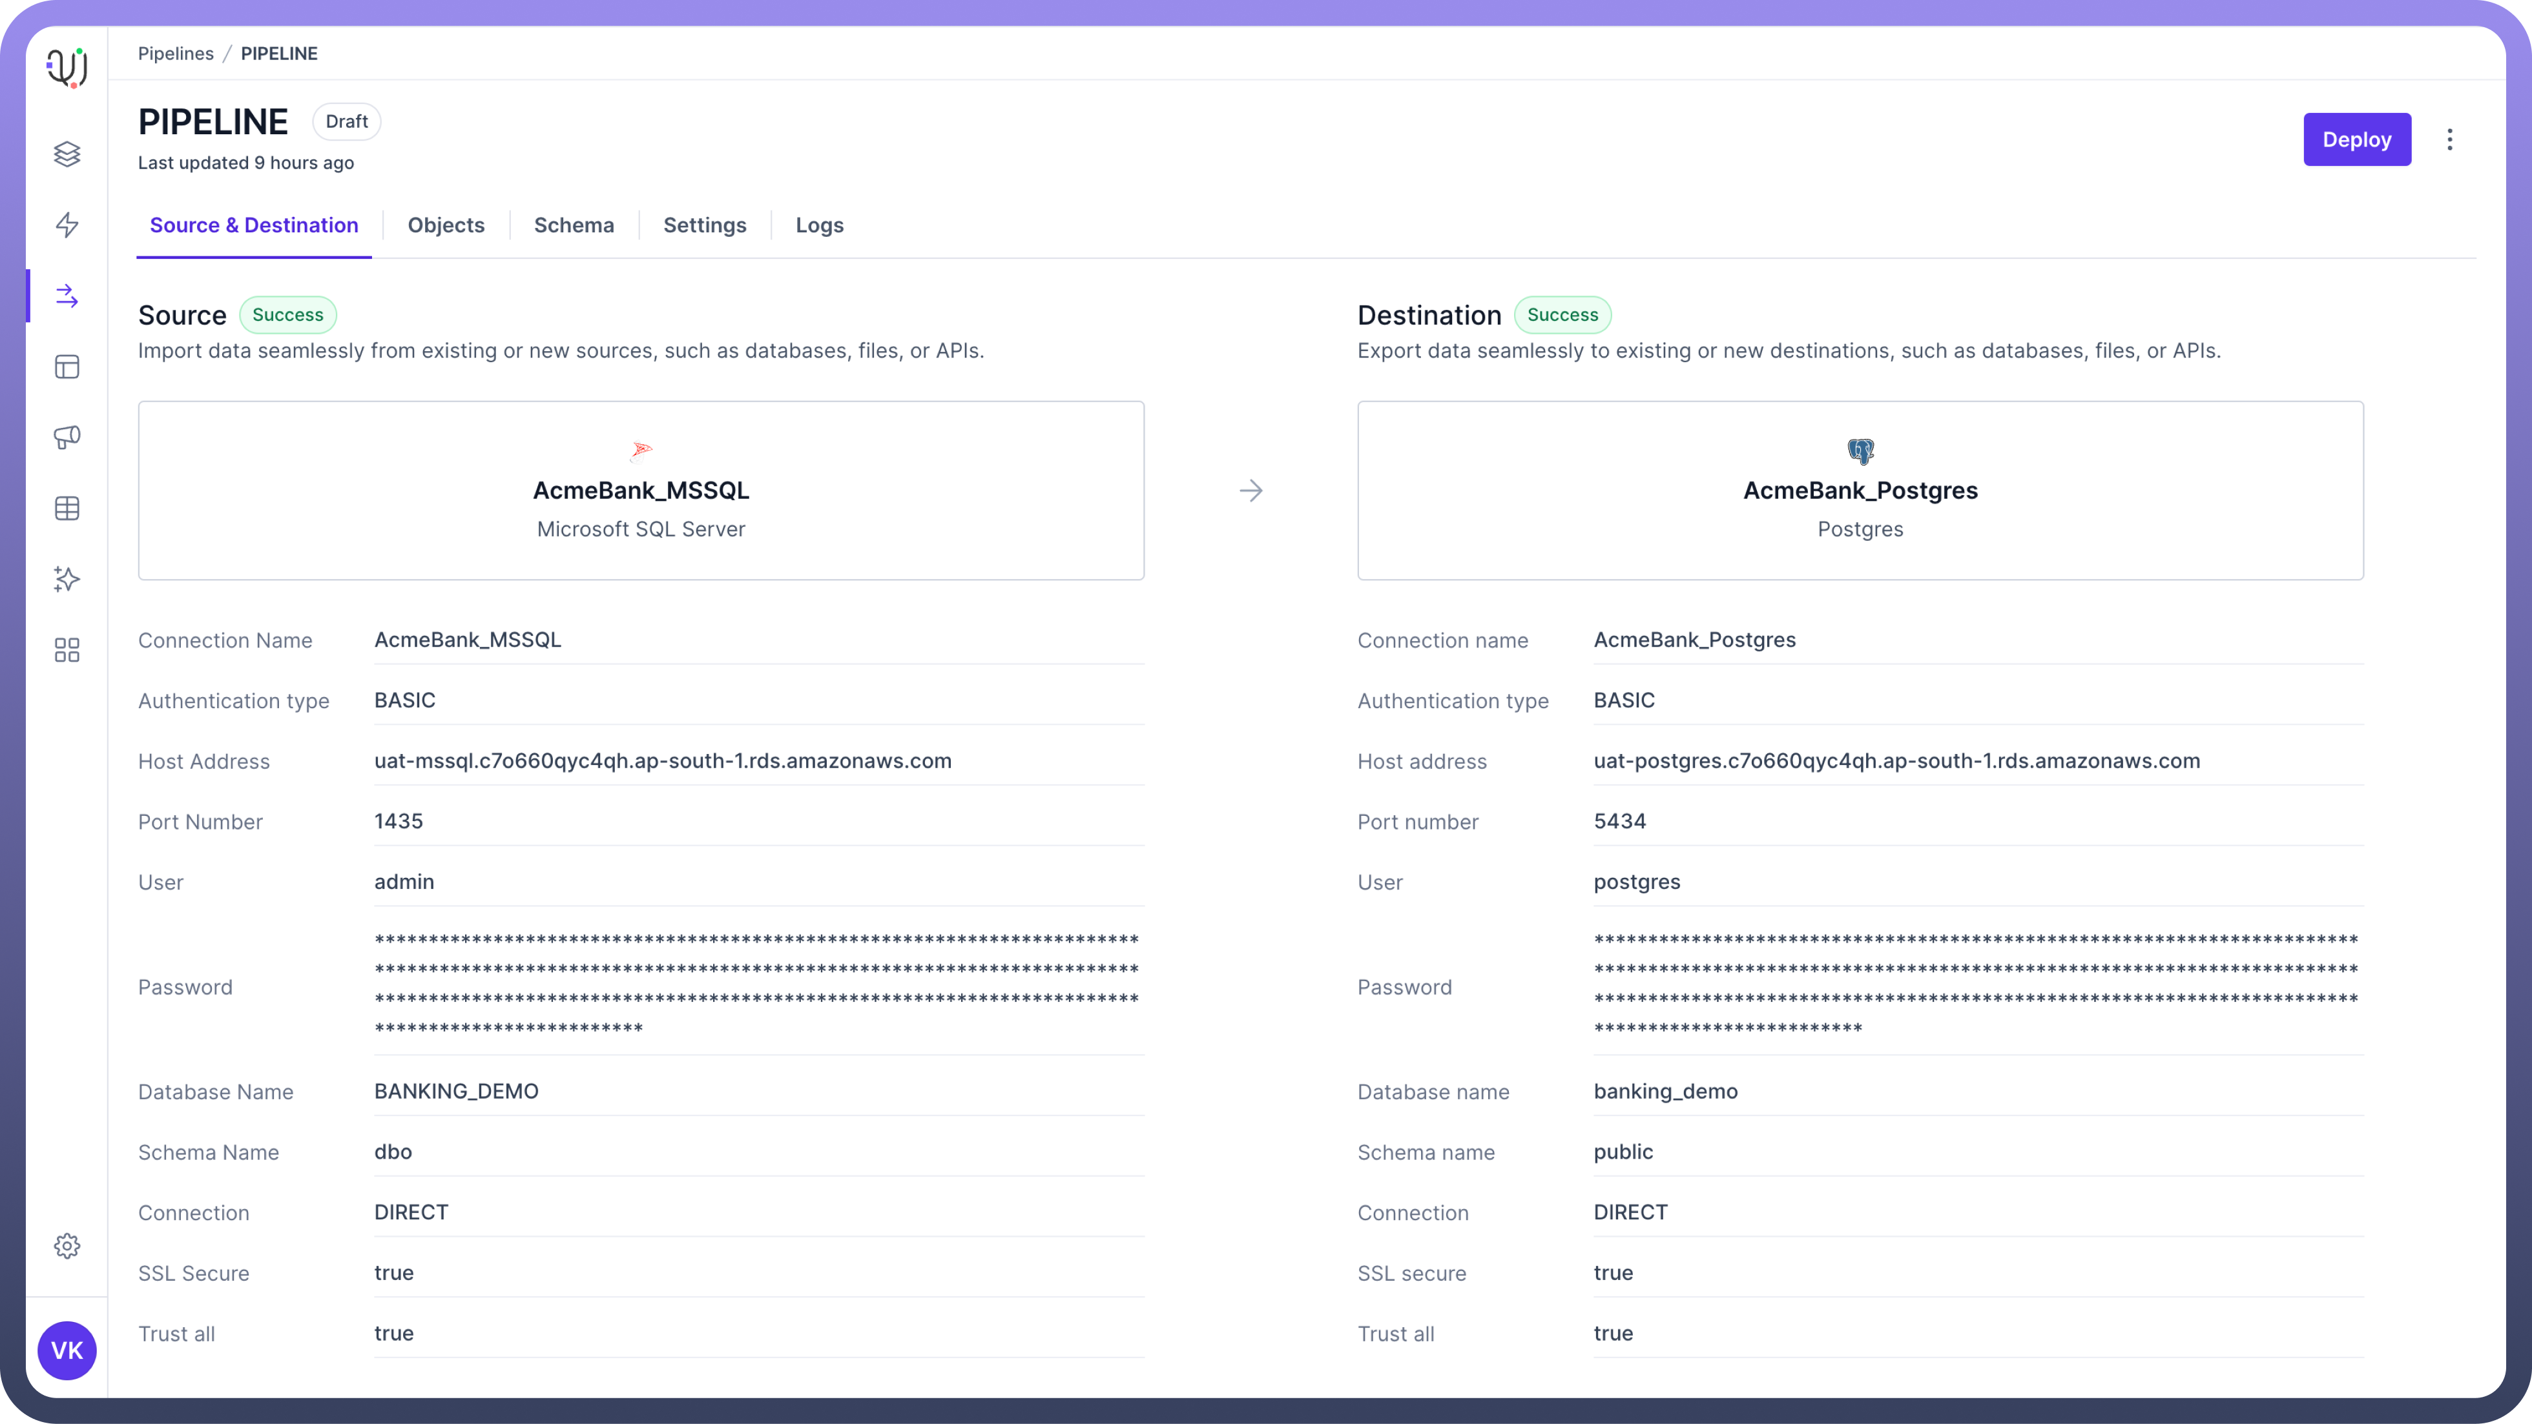
Task: Click the megaphone sidebar icon
Action: coord(67,437)
